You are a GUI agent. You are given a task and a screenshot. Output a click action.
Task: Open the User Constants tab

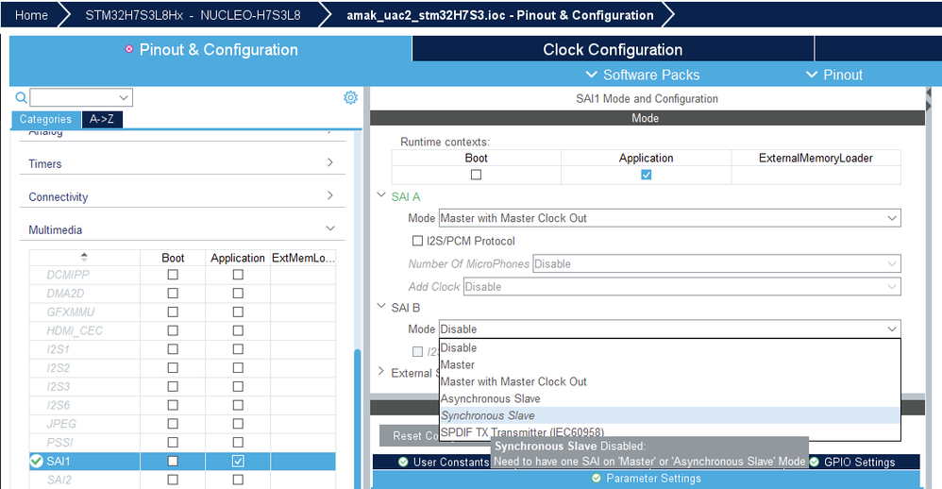(445, 462)
